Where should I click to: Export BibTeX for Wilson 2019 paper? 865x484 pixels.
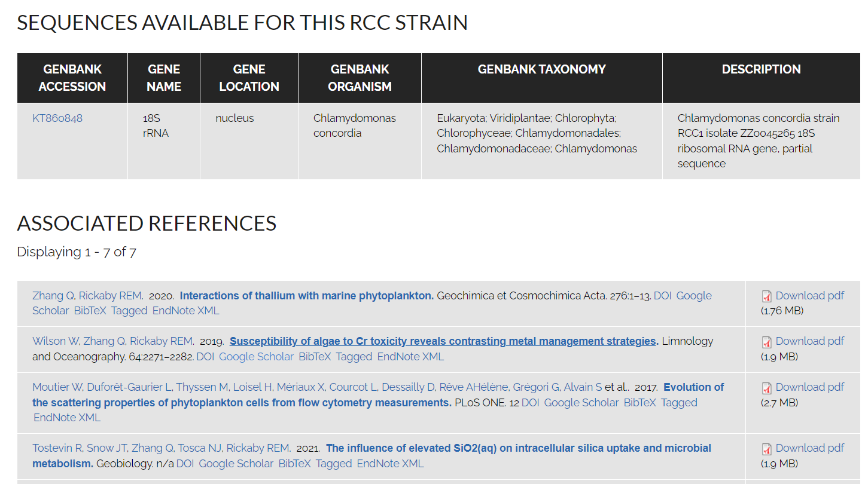(x=315, y=357)
